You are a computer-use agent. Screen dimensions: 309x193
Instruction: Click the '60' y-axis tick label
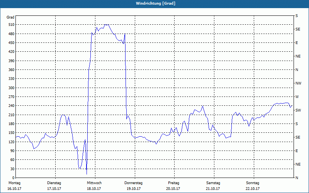(13, 160)
